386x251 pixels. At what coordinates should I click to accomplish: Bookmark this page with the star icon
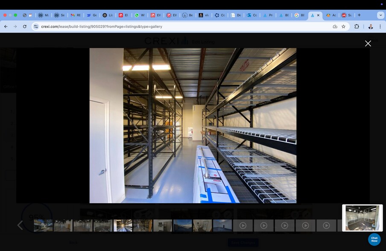[343, 26]
